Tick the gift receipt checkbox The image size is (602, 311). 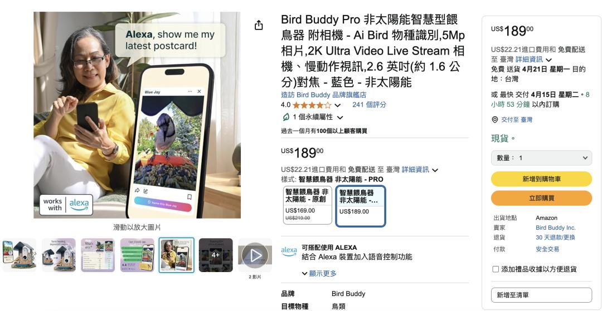496,269
